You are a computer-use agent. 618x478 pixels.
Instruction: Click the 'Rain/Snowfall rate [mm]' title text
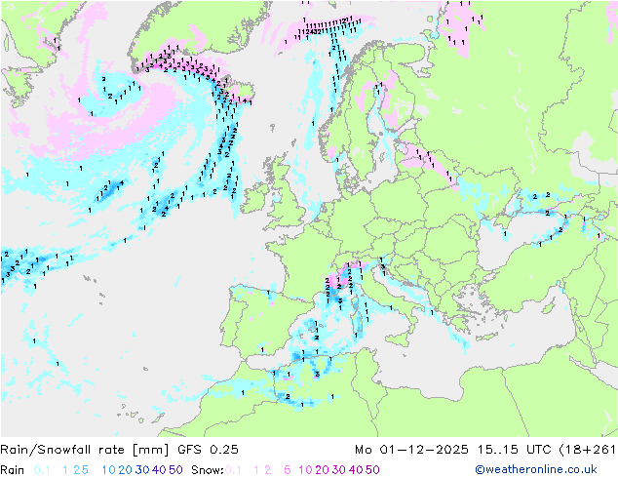coord(85,450)
